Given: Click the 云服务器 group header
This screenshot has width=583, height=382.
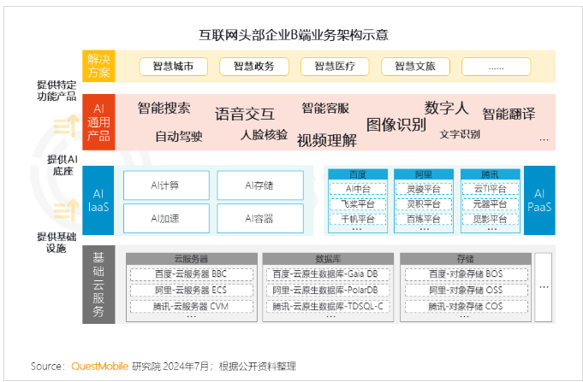Looking at the screenshot, I should click(191, 258).
